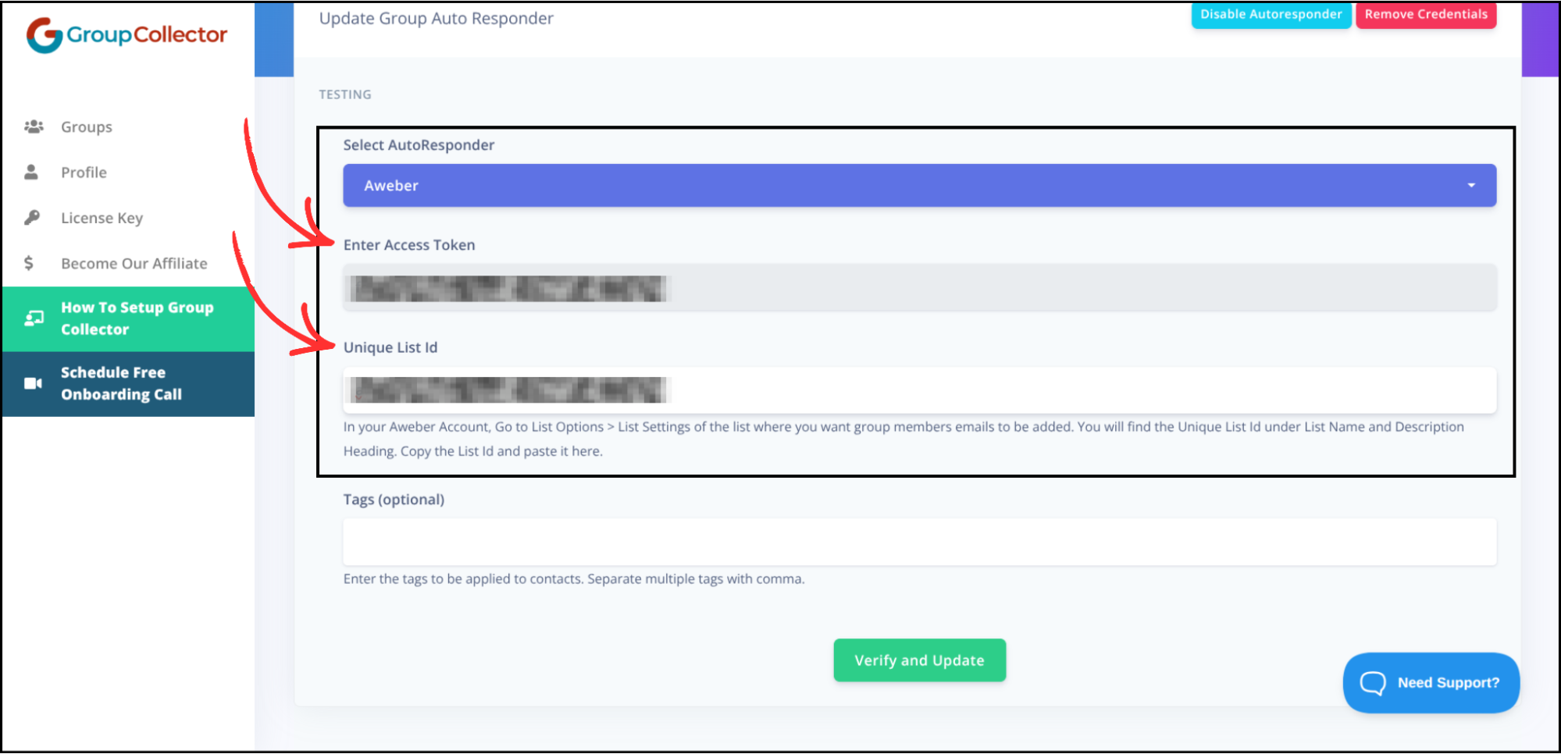Click the Groups people icon in sidebar
The width and height of the screenshot is (1561, 754).
(x=34, y=126)
